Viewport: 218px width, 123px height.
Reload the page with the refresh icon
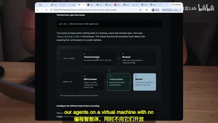click(x=46, y=10)
